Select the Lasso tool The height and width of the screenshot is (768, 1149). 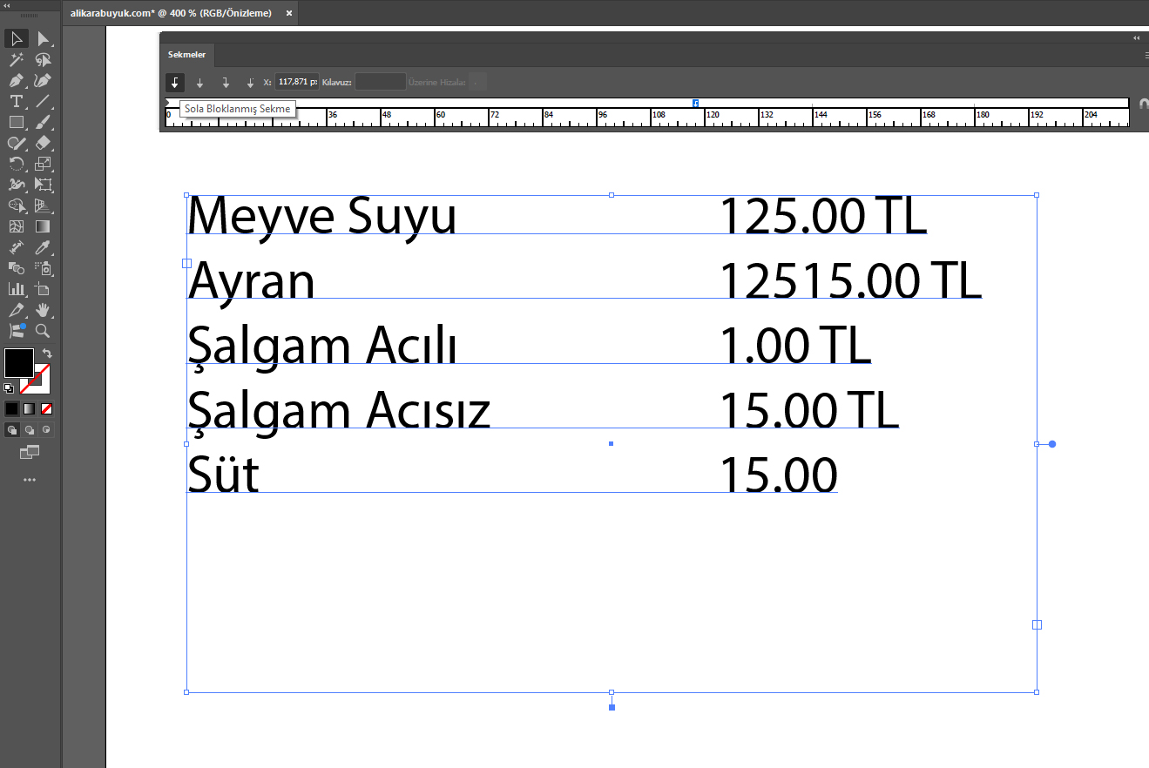[43, 59]
